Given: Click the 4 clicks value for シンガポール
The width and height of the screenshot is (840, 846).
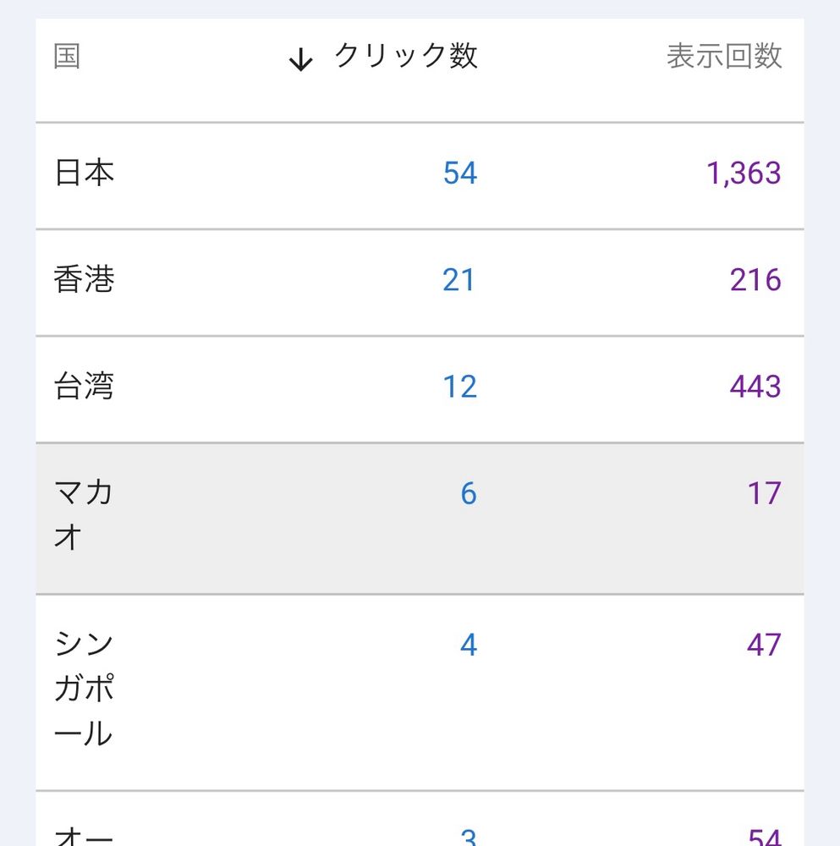Looking at the screenshot, I should pos(469,645).
